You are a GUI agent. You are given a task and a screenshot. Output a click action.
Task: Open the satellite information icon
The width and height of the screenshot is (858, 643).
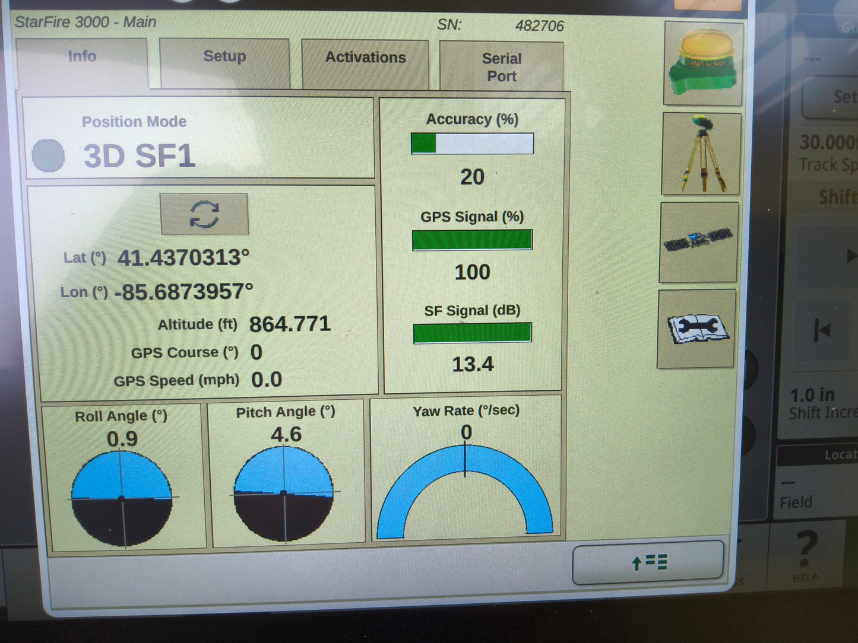tap(699, 242)
